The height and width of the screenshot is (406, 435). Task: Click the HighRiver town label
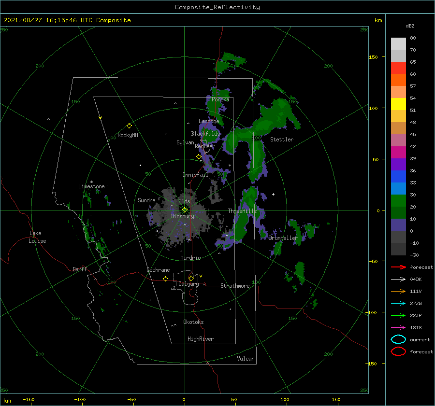(x=200, y=339)
